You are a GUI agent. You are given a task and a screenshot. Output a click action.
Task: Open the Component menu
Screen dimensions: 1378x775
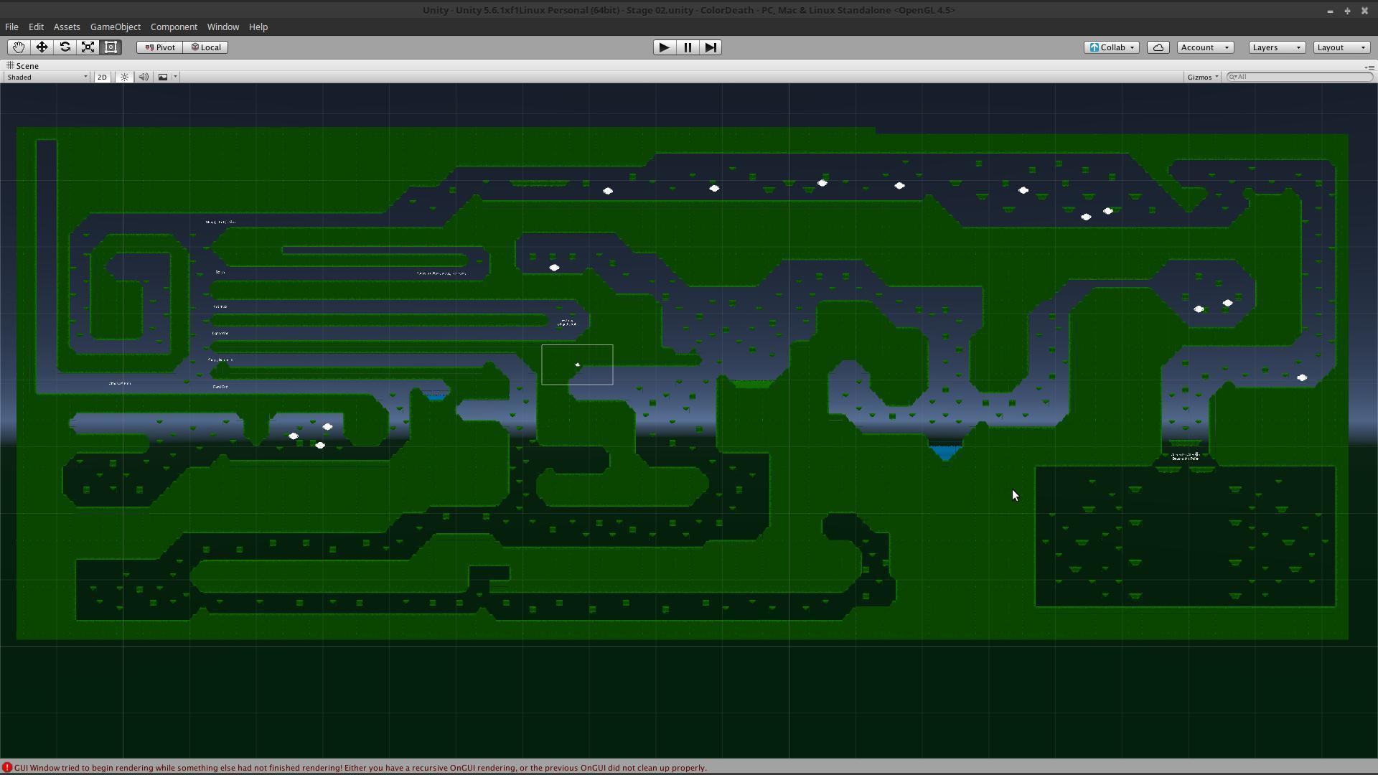[174, 27]
